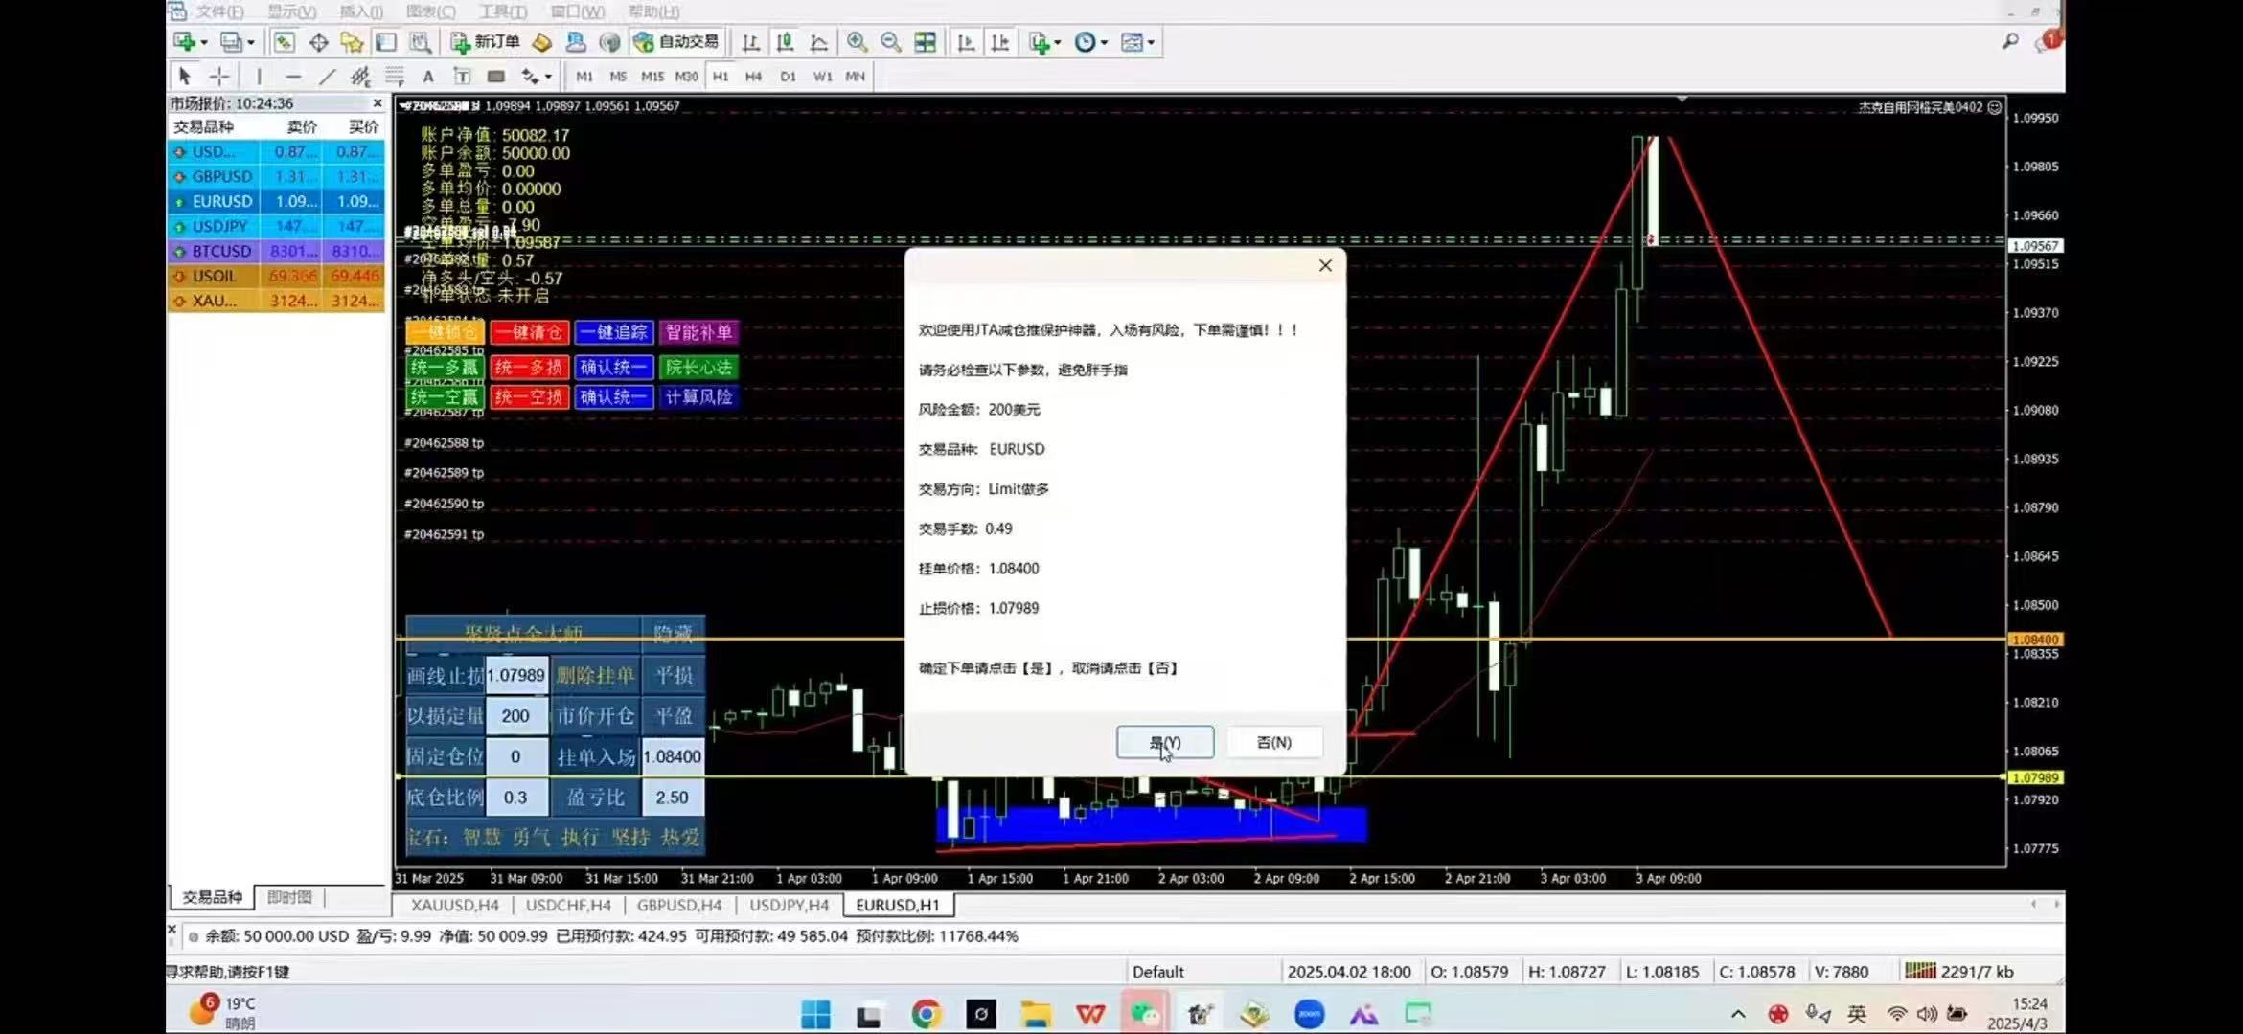2243x1034 pixels.
Task: Confirm order with 是(Y) button
Action: tap(1164, 742)
